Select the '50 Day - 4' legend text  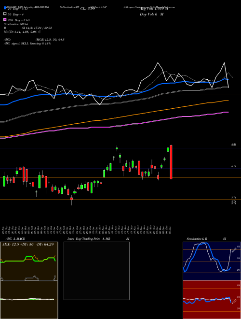tap(15, 14)
